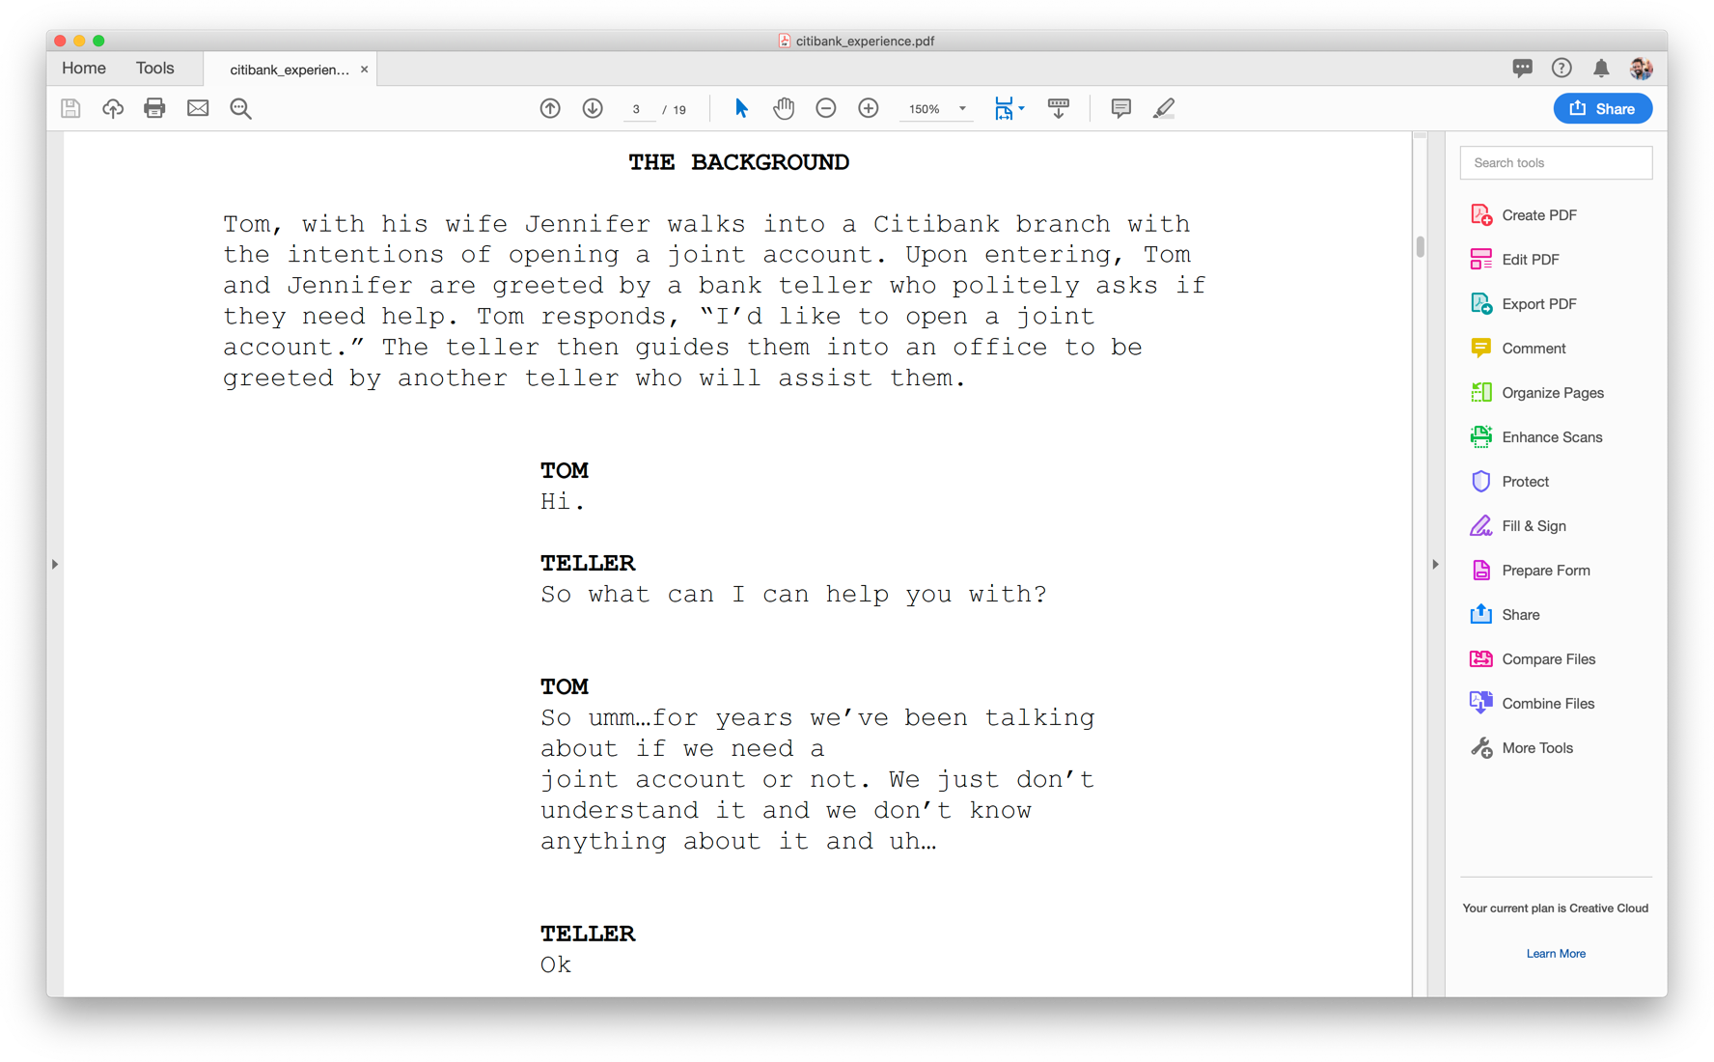The width and height of the screenshot is (1714, 1062).
Task: Select the arrow selection tool
Action: click(x=741, y=108)
